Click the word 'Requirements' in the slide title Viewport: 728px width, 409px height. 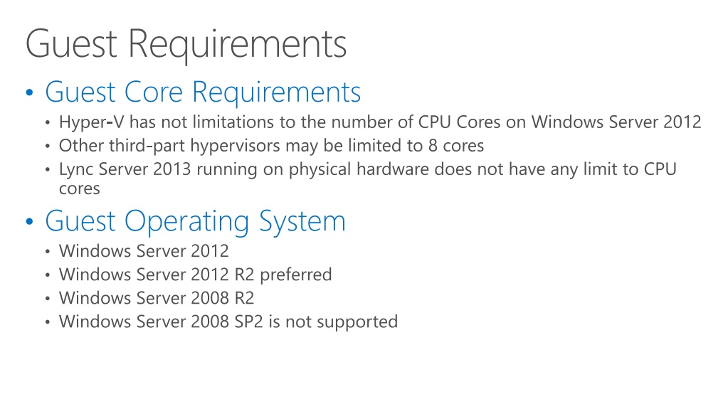(x=237, y=46)
